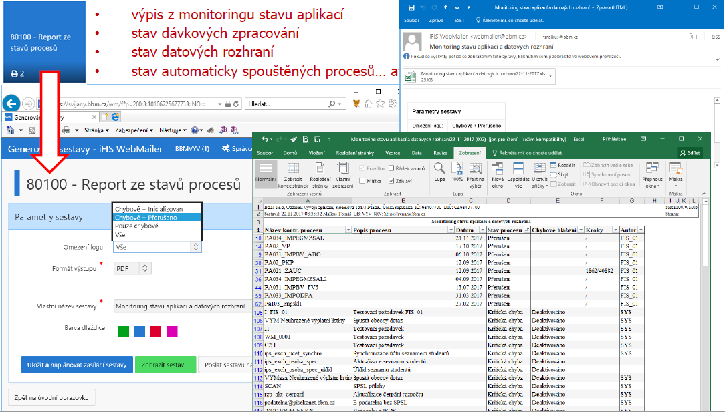Open the Makra icon in Excel ribbon
725x412 pixels.
point(676,174)
